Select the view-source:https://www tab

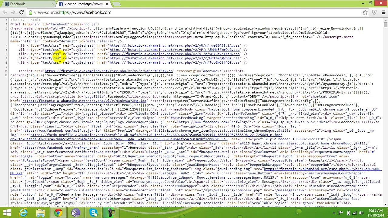[84, 4]
